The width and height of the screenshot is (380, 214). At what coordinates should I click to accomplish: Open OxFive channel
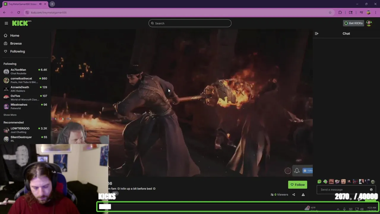click(x=25, y=97)
